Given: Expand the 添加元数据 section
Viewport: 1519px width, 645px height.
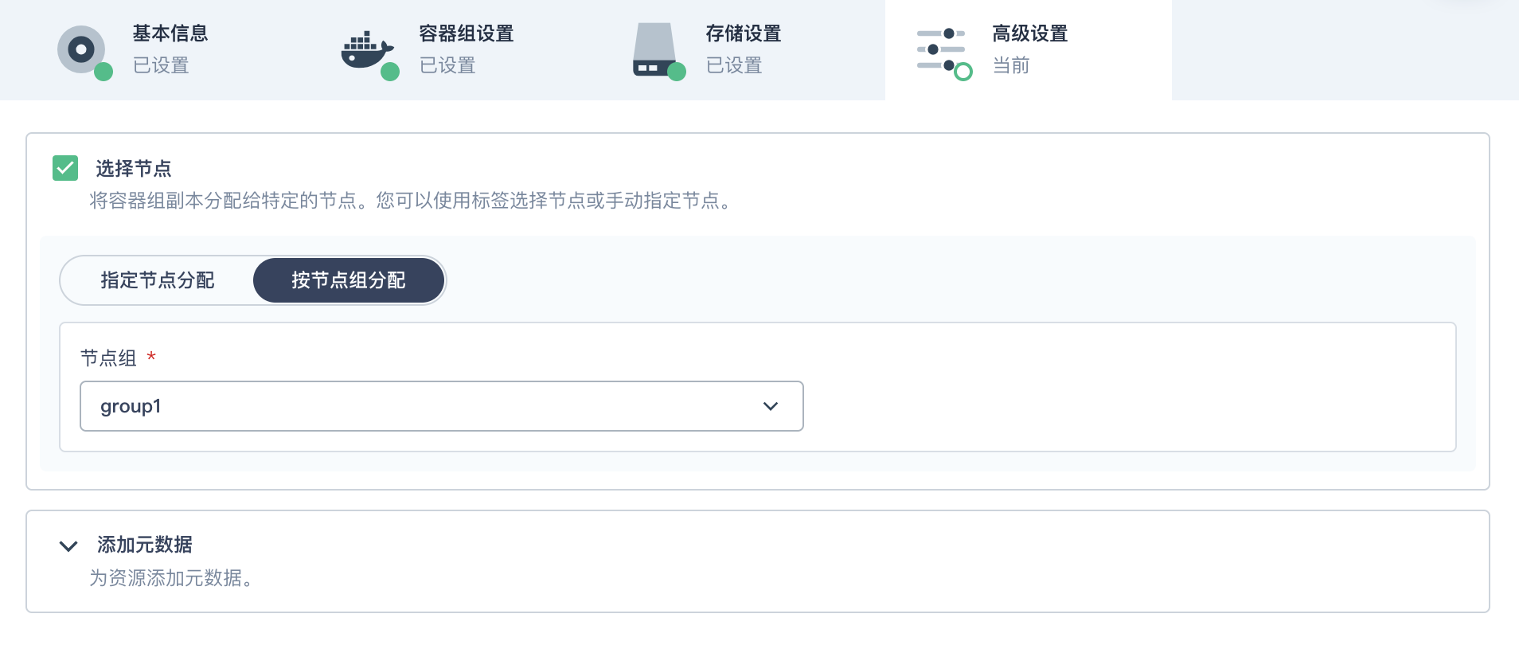Looking at the screenshot, I should click(x=68, y=545).
